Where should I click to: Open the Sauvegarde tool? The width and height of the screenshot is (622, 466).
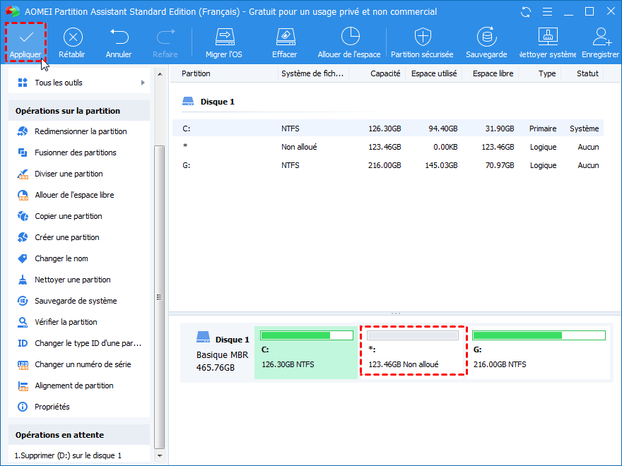click(x=486, y=42)
